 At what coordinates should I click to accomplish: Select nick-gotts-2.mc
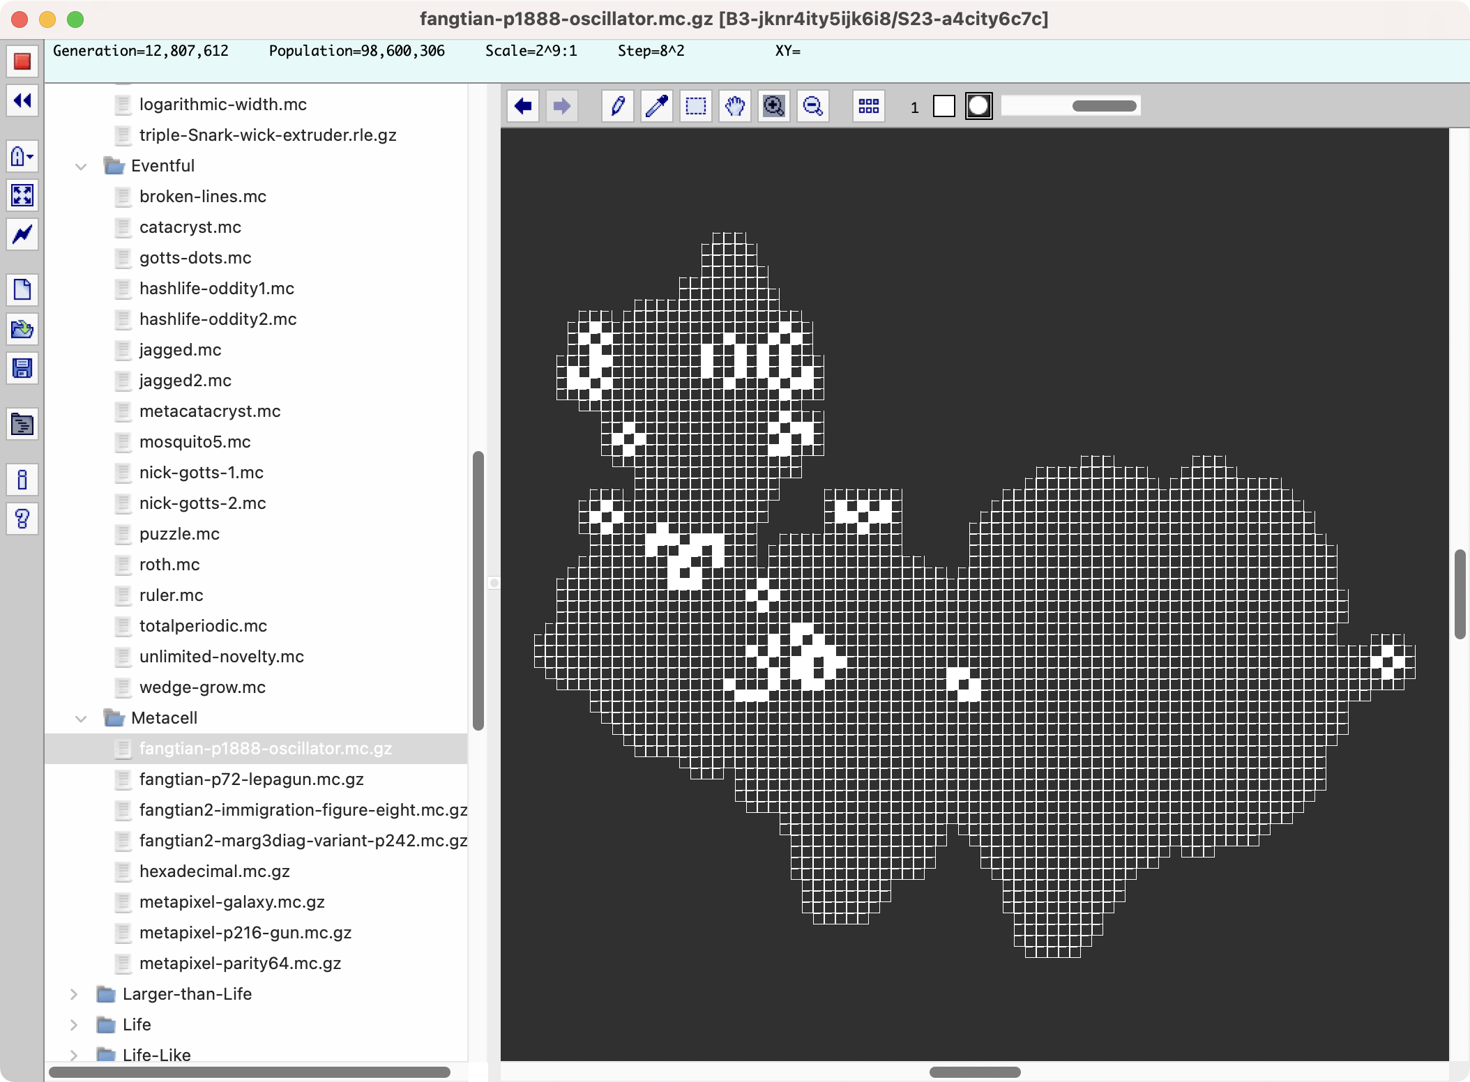point(202,503)
